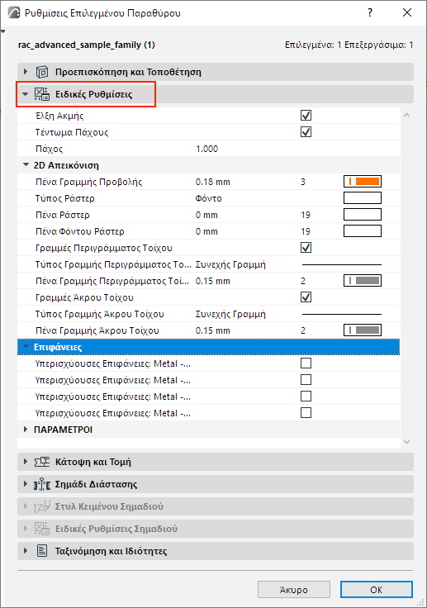The height and width of the screenshot is (608, 427).
Task: Open the Κάτοψη και Τομή panel header
Action: click(x=216, y=462)
